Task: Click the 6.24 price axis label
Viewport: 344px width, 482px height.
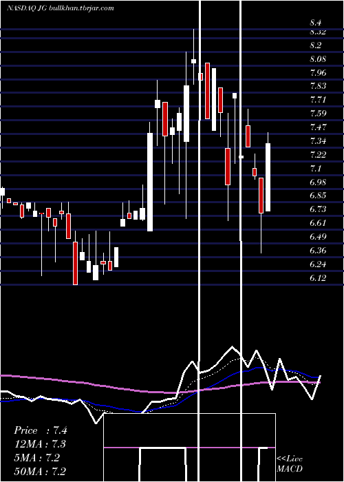Action: point(318,264)
